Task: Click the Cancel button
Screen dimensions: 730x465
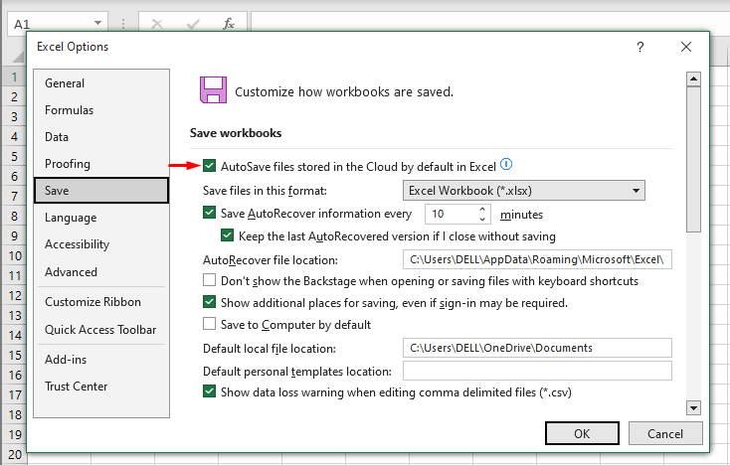Action: point(665,433)
